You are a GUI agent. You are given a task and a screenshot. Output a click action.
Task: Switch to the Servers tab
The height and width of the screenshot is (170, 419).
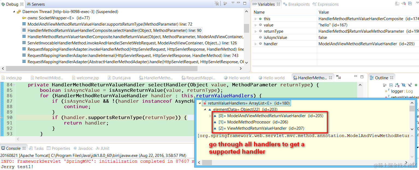(36, 4)
